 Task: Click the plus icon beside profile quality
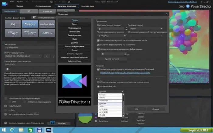tap(47, 56)
